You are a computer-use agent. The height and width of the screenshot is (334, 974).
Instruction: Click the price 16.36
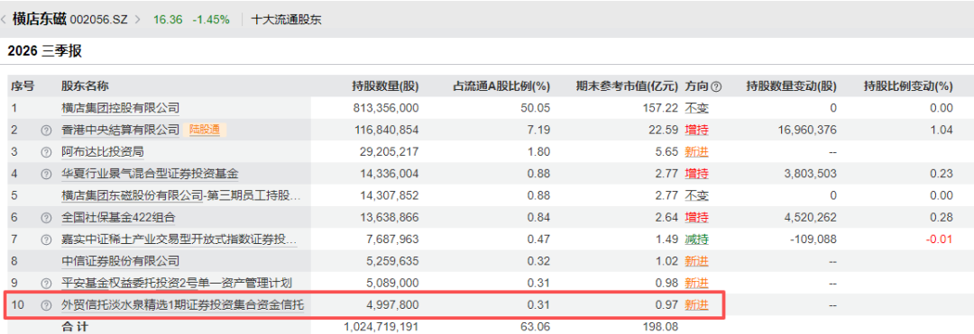[168, 19]
